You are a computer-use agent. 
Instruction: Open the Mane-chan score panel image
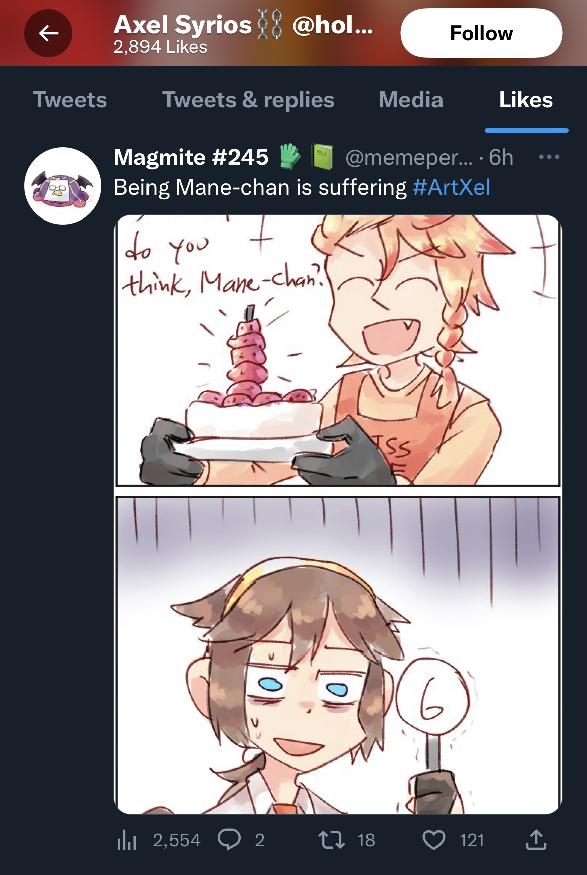pos(338,655)
